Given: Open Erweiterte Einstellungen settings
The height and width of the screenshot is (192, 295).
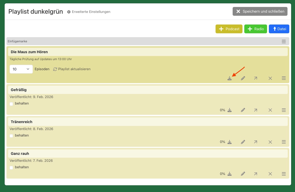Looking at the screenshot, I should [x=89, y=12].
